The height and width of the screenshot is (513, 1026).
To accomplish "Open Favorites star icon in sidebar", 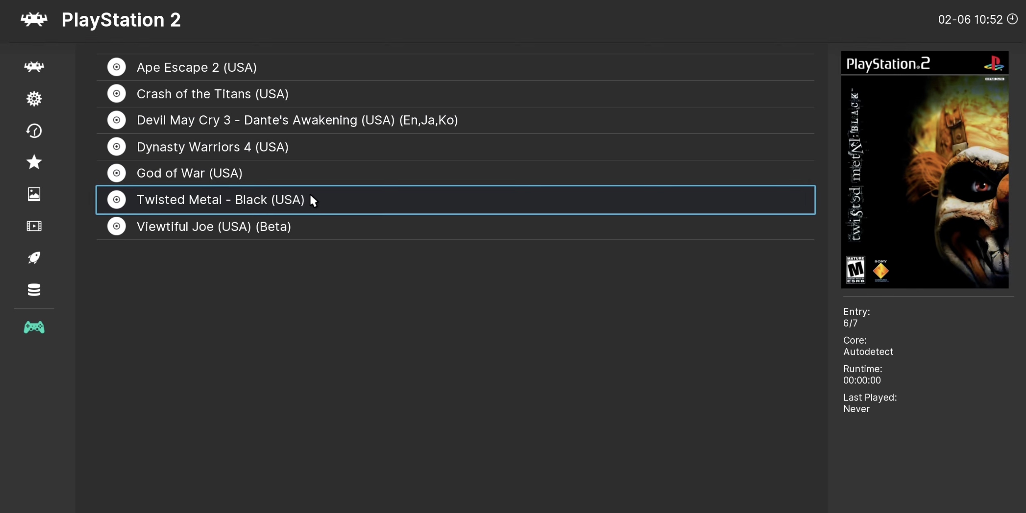I will (x=34, y=162).
